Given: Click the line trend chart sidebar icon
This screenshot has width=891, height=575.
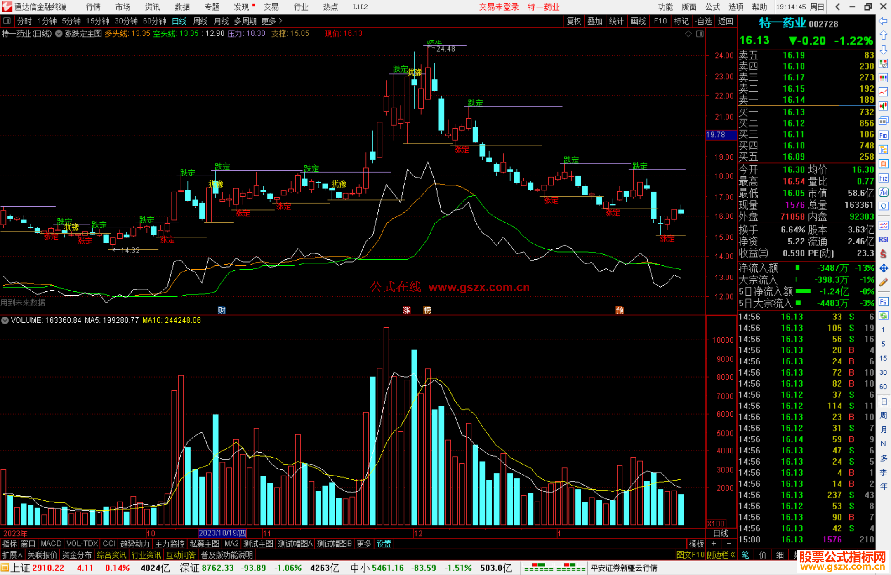Looking at the screenshot, I should [x=883, y=92].
